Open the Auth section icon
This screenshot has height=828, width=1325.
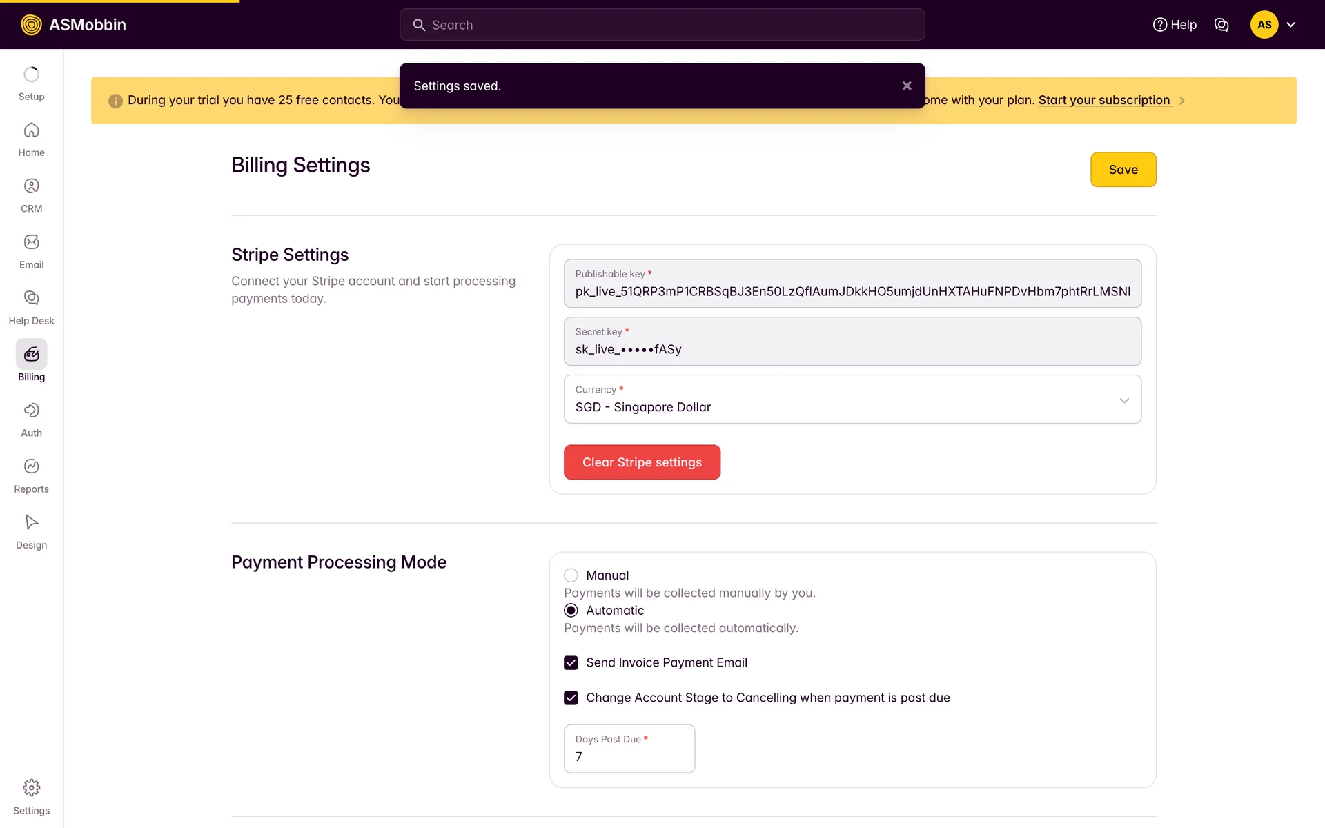(31, 411)
